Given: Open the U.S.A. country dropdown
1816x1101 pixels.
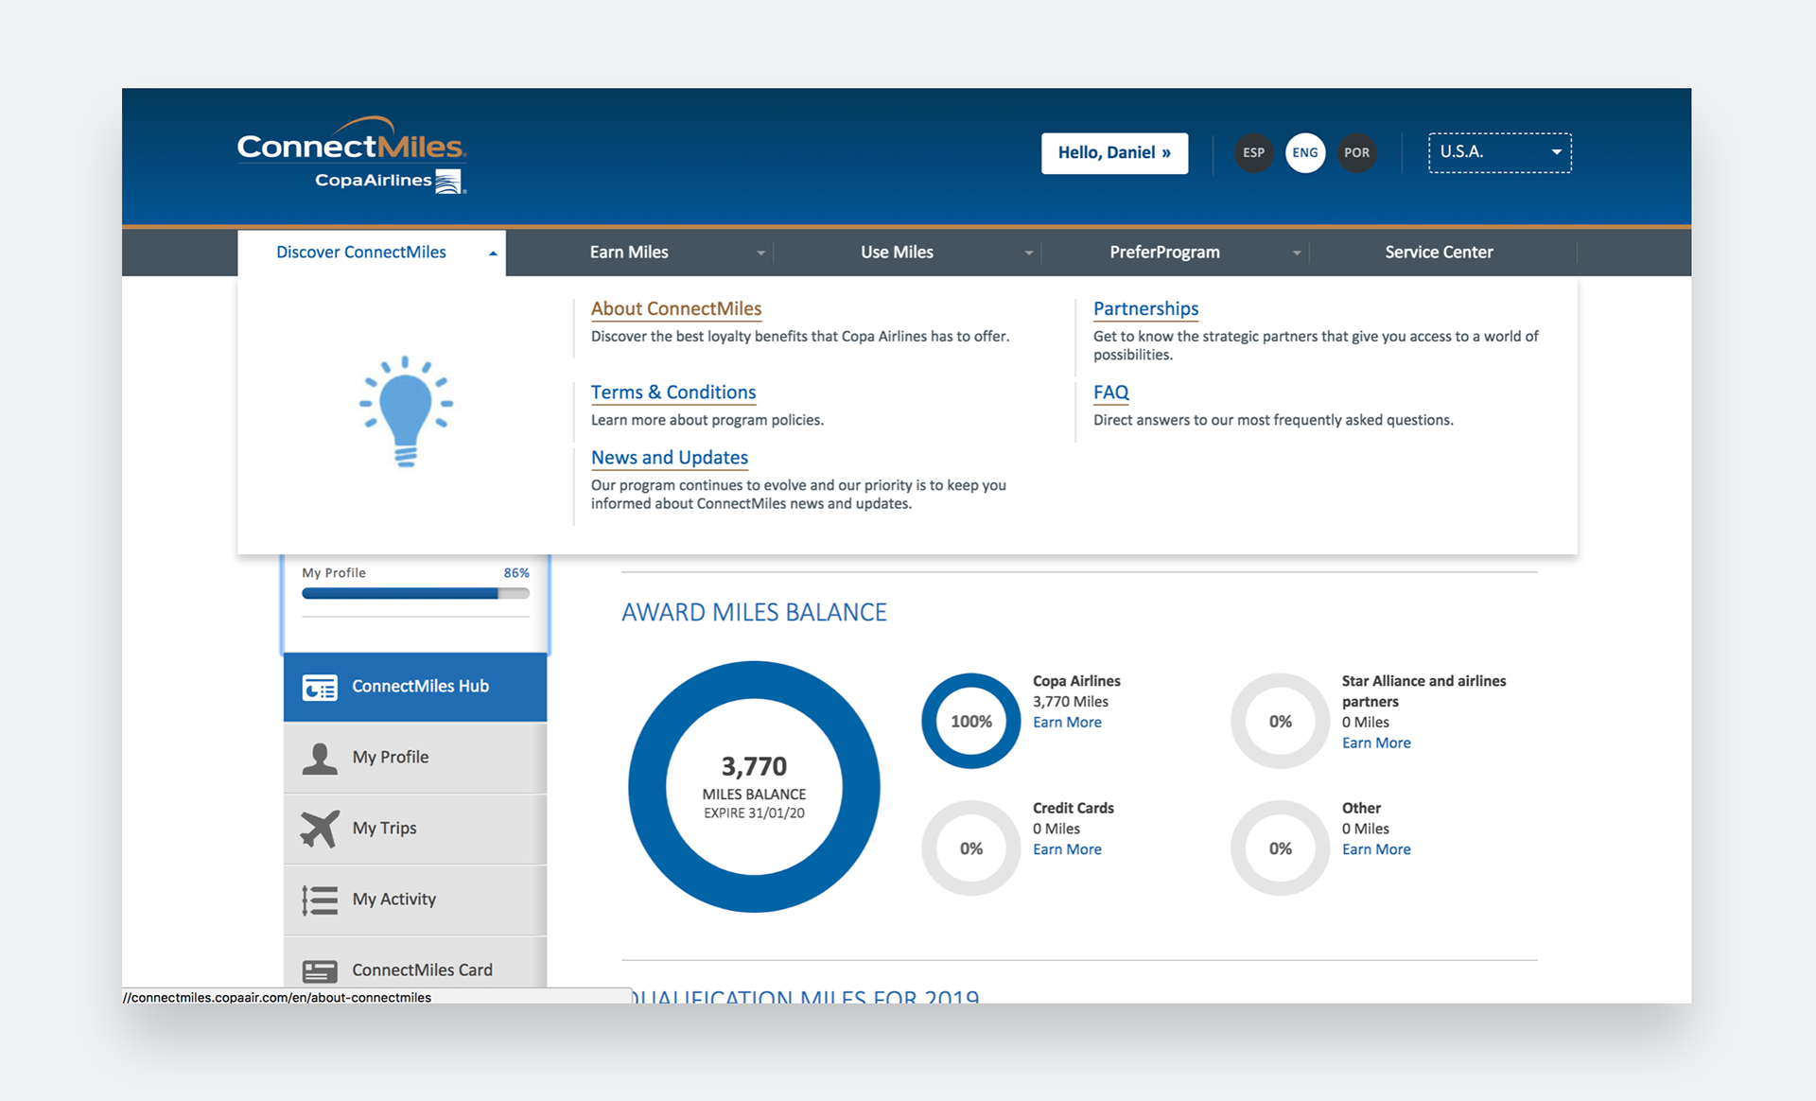Looking at the screenshot, I should pyautogui.click(x=1499, y=152).
